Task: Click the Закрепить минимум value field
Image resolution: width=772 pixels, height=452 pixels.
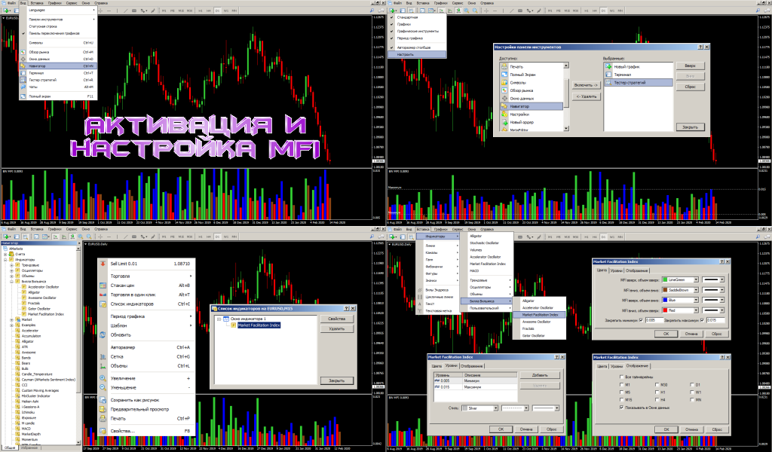Action: [x=654, y=320]
